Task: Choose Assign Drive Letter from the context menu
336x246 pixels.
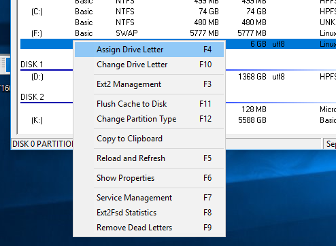Action: coord(149,50)
